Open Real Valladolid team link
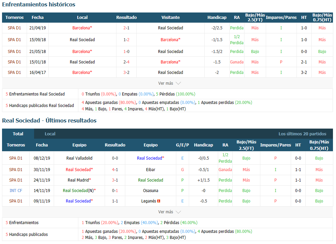The width and height of the screenshot is (336, 244). [79, 158]
